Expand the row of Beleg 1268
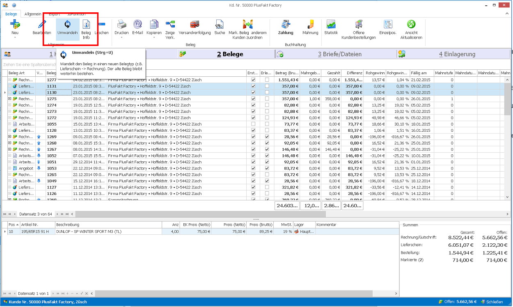This screenshot has height=307, width=513. [10, 143]
